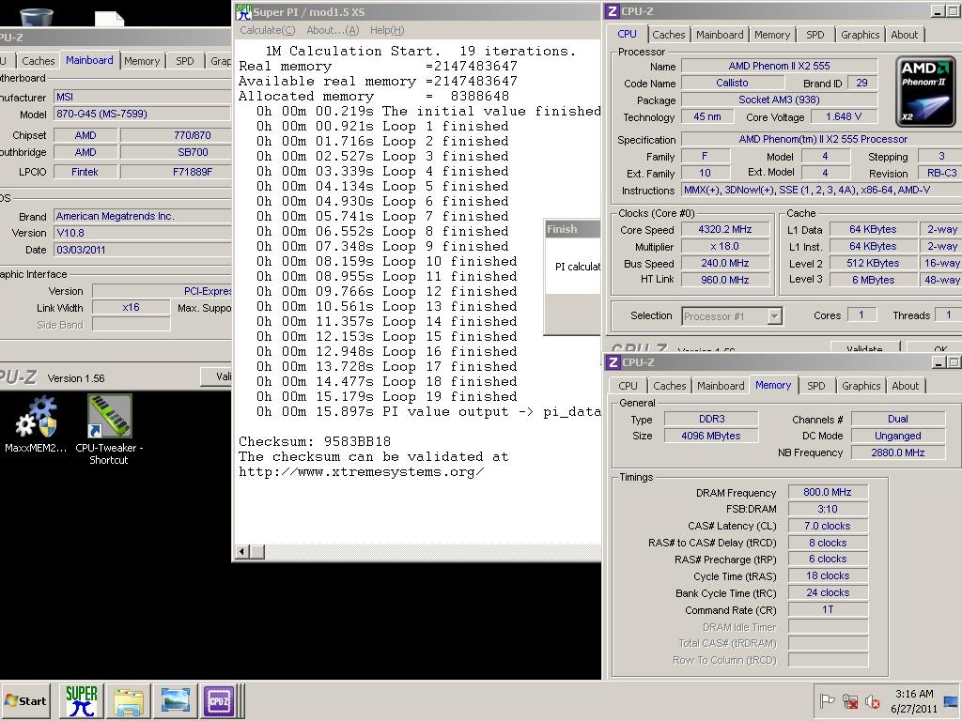Select SPD tab in top-right CPU-Z window
This screenshot has width=962, height=721.
pyautogui.click(x=815, y=35)
